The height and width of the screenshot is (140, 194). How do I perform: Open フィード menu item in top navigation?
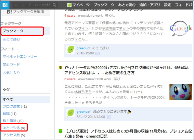pos(184,5)
